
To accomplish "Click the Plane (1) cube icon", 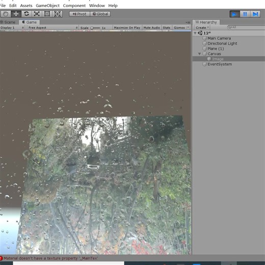I will tap(205, 49).
